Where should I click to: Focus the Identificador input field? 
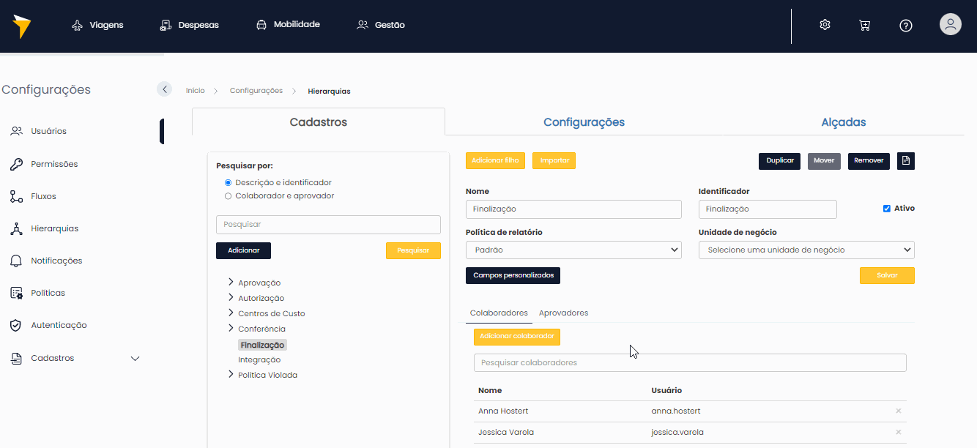pos(768,209)
